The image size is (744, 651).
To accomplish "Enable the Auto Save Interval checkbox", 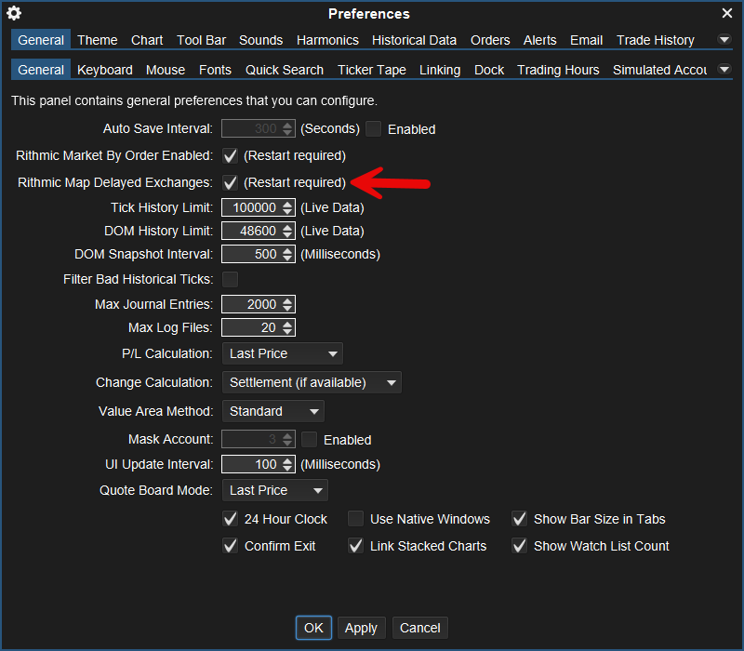I will pyautogui.click(x=374, y=129).
